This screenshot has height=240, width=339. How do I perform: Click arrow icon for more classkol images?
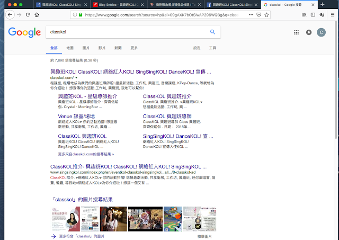pyautogui.click(x=53, y=236)
